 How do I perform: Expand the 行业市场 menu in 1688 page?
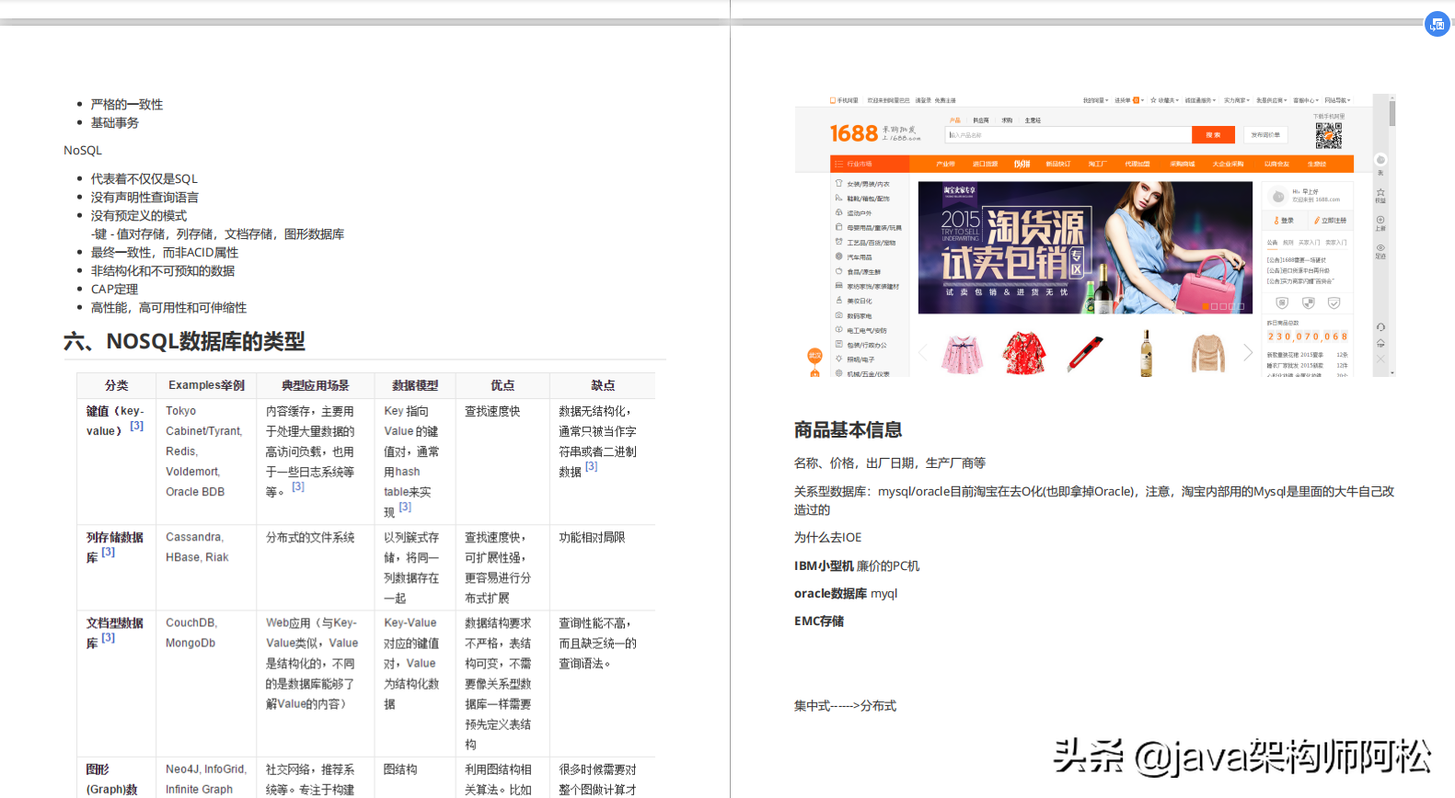869,164
